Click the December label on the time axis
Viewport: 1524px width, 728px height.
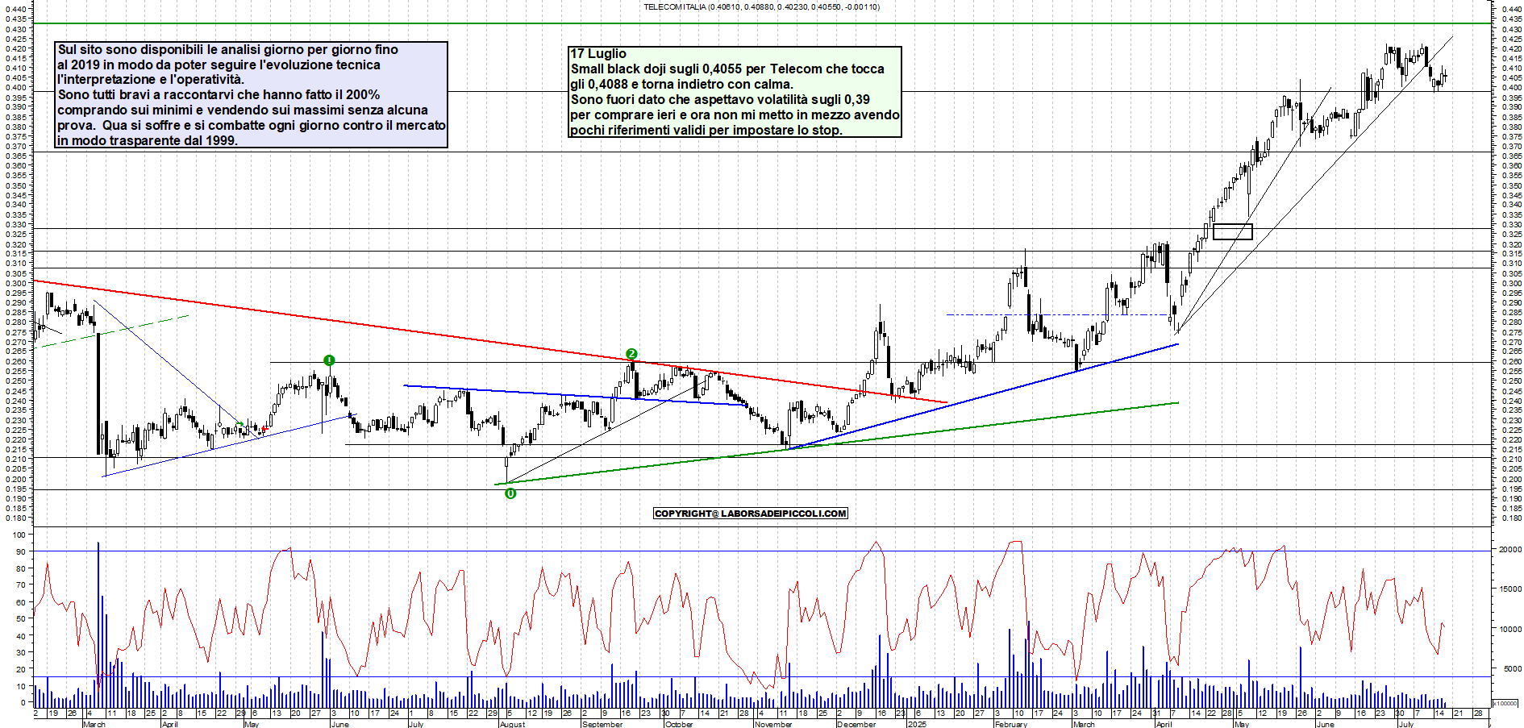856,724
